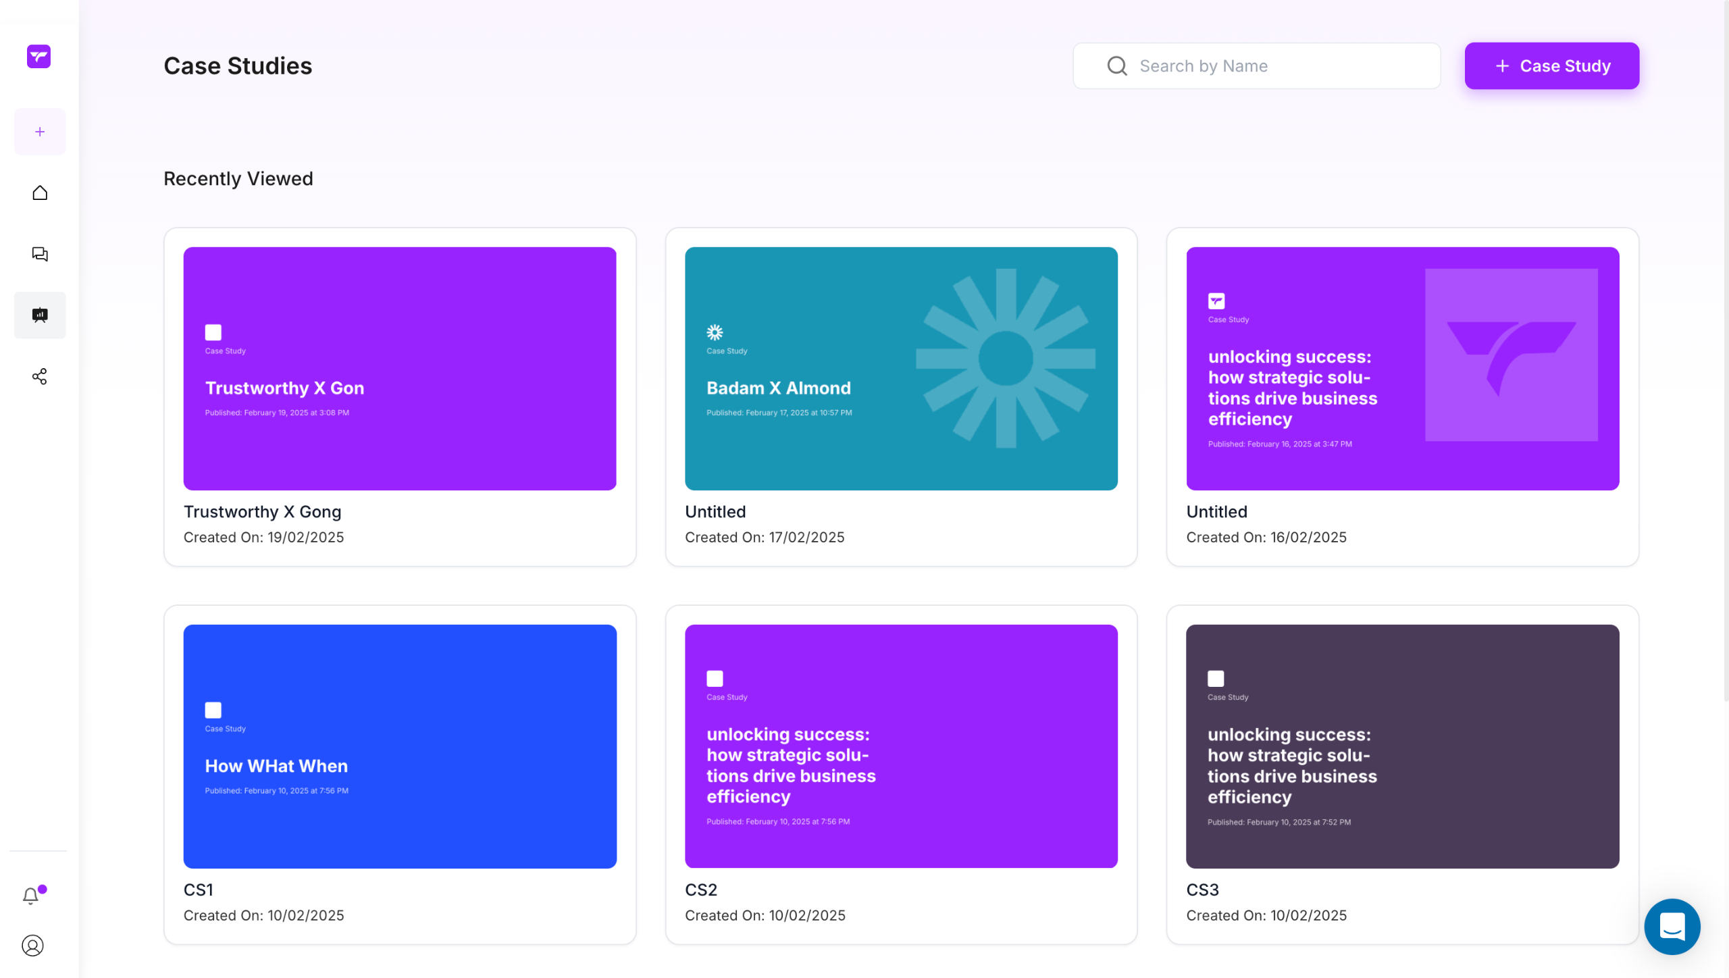Open the Badam X Almond case study thumbnail
The image size is (1729, 978).
click(901, 369)
